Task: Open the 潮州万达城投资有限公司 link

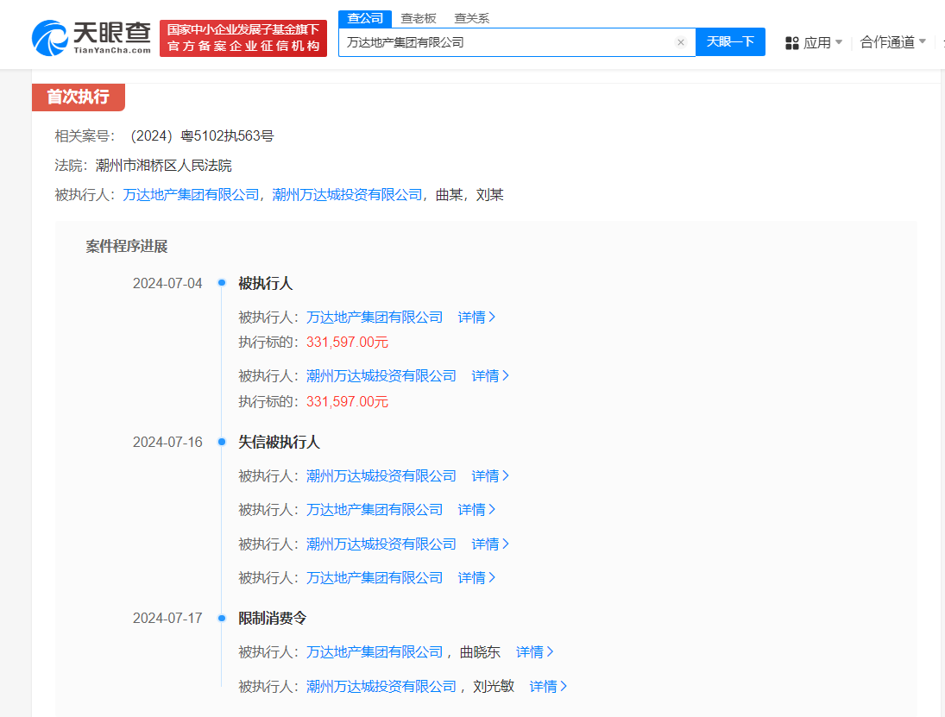Action: 382,375
